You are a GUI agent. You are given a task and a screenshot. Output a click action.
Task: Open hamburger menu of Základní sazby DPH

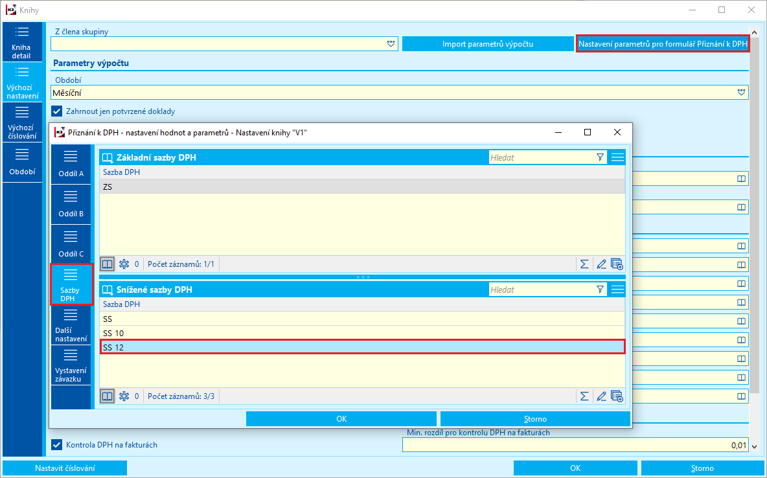617,157
